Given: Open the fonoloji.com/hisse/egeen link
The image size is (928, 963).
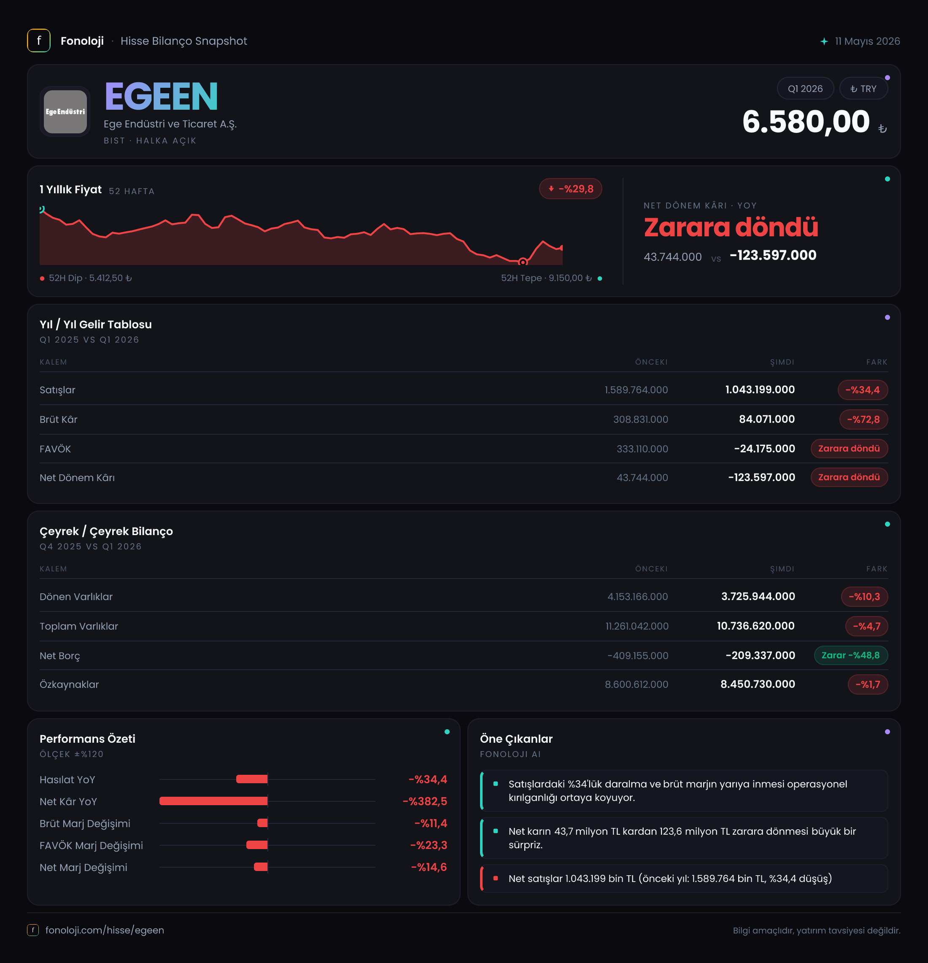Looking at the screenshot, I should (x=105, y=930).
